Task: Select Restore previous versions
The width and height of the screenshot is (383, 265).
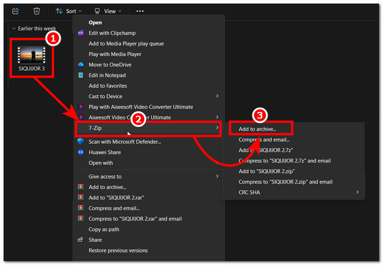Action: 118,251
